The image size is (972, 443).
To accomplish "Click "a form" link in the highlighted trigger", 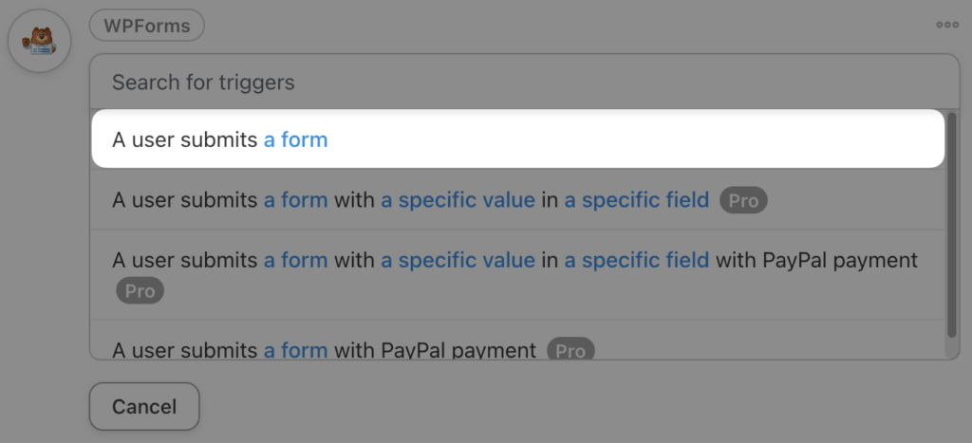I will [295, 139].
